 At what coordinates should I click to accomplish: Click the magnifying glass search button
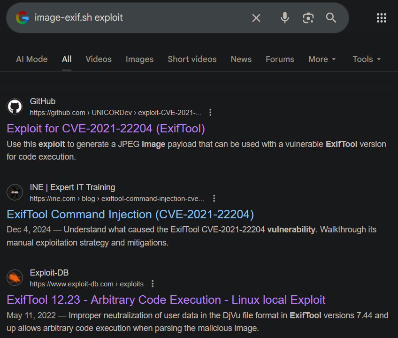(331, 18)
